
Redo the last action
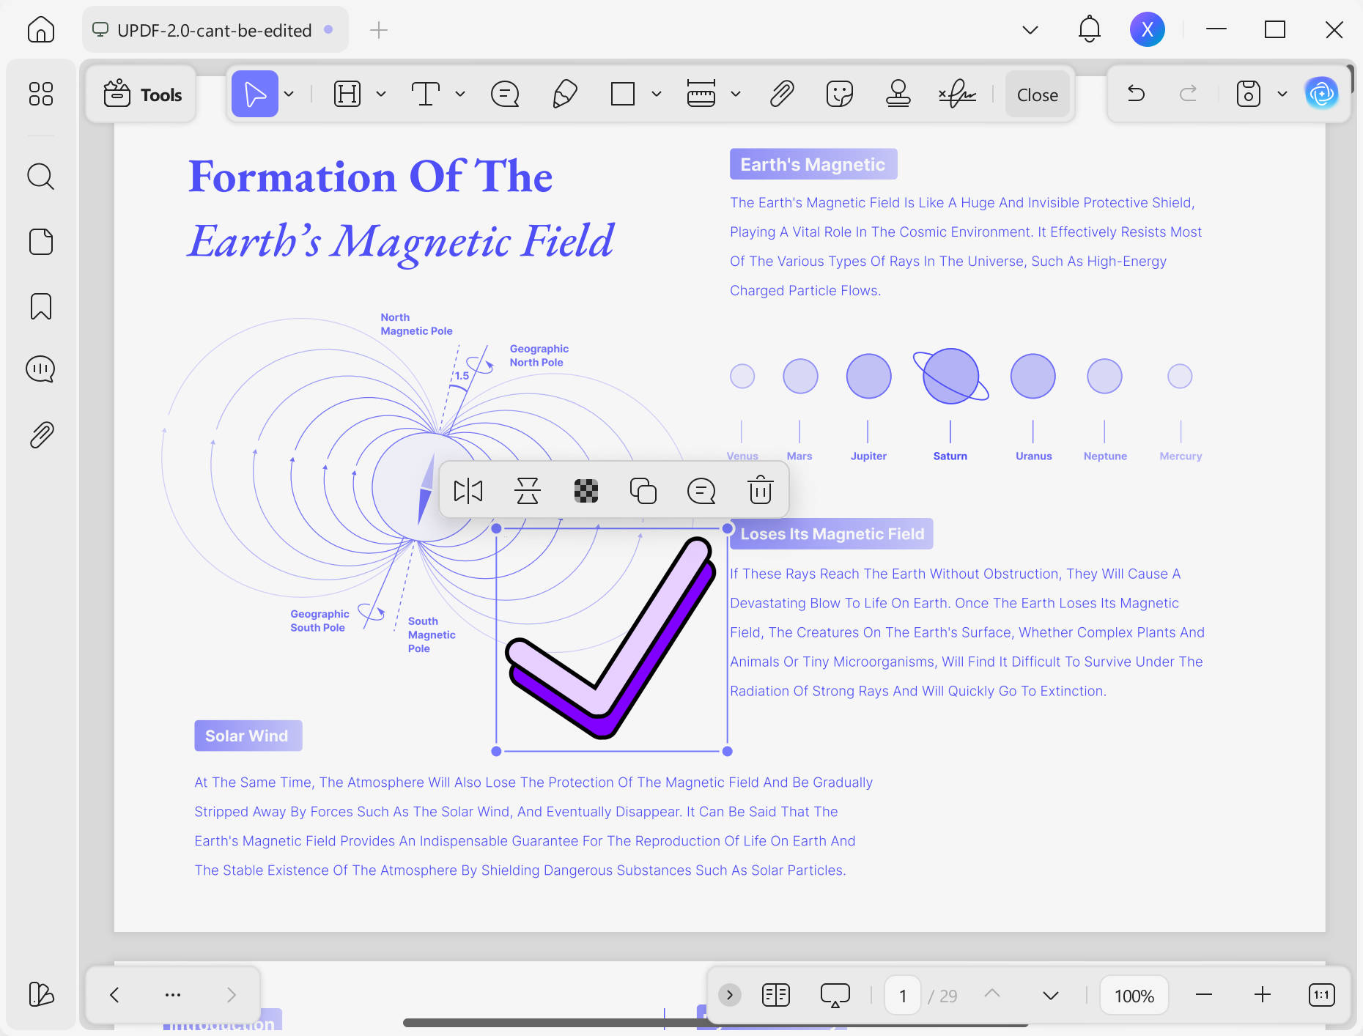(x=1189, y=93)
